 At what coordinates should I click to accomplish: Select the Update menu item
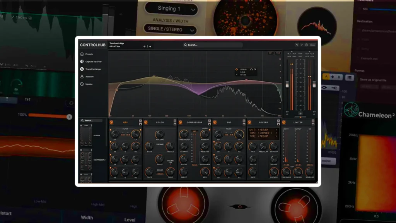(x=89, y=84)
